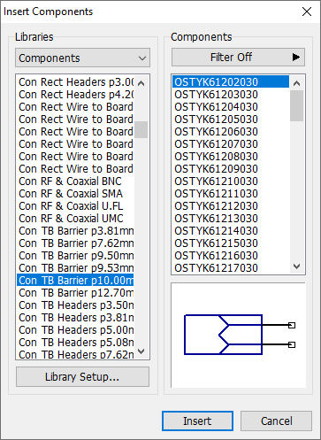Select library Con TB Barrier p9.50mm
The height and width of the screenshot is (440, 321).
pyautogui.click(x=76, y=256)
